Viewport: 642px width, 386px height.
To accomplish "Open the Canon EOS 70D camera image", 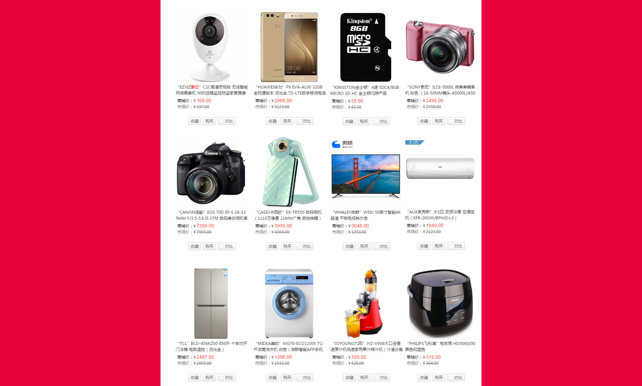I will click(211, 172).
